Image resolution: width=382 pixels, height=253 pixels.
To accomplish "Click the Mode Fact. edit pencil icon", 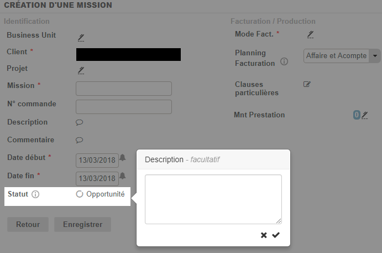I will [310, 34].
